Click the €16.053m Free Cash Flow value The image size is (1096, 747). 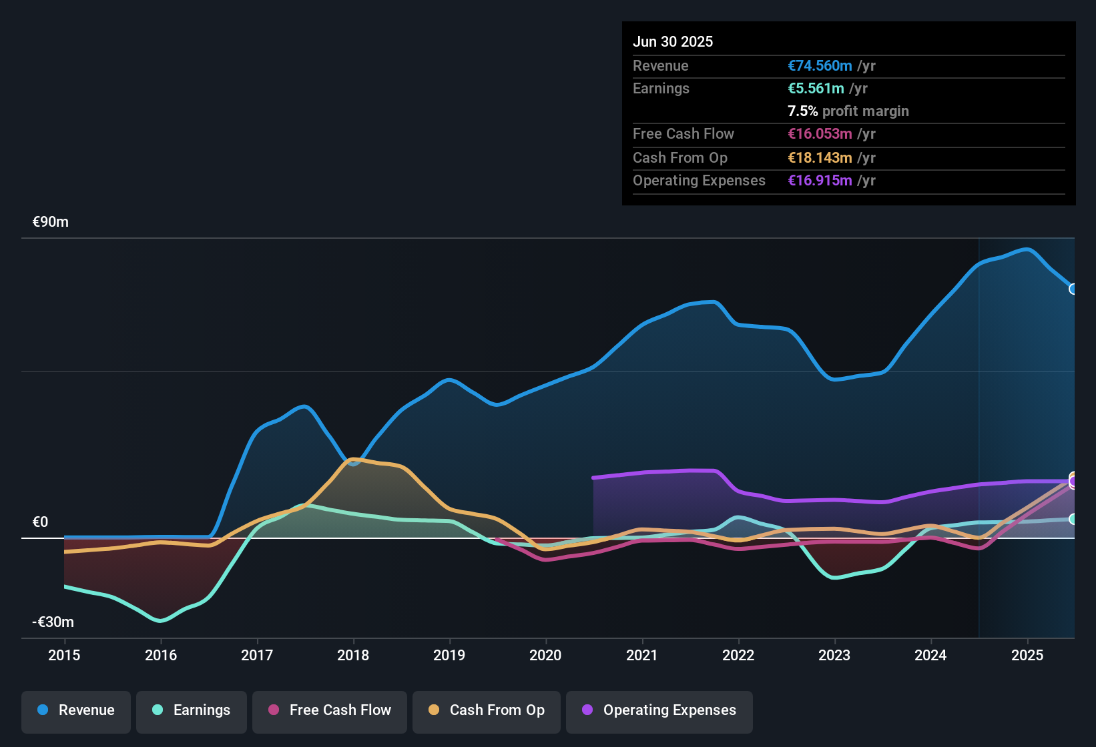(820, 134)
